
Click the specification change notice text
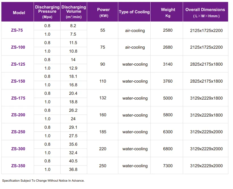point(43,181)
